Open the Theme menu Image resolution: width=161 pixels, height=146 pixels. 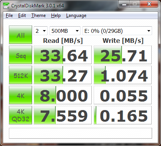39,15
